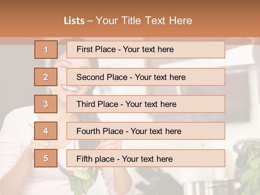Select the number 2 box
This screenshot has width=260, height=195.
click(46, 77)
